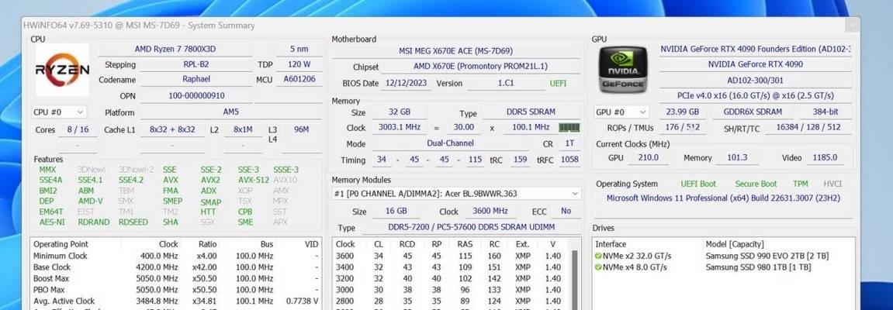Select the OPN 100-000000910 field
This screenshot has height=310, width=893.
[x=196, y=95]
